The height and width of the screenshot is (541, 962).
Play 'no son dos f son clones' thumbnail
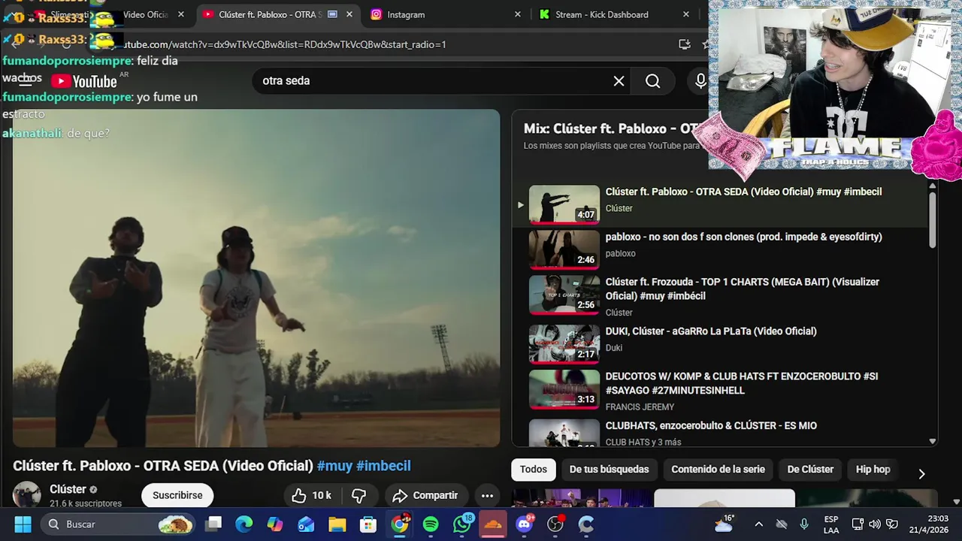tap(564, 249)
